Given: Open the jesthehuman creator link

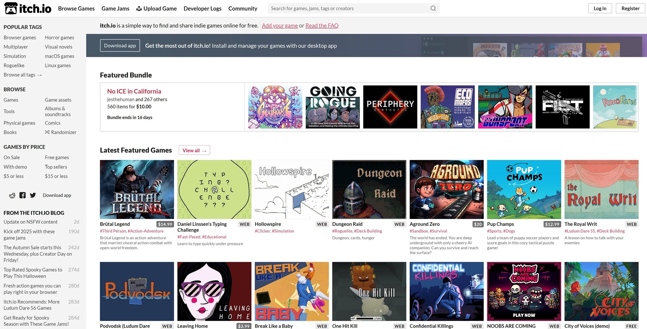Looking at the screenshot, I should pyautogui.click(x=120, y=99).
